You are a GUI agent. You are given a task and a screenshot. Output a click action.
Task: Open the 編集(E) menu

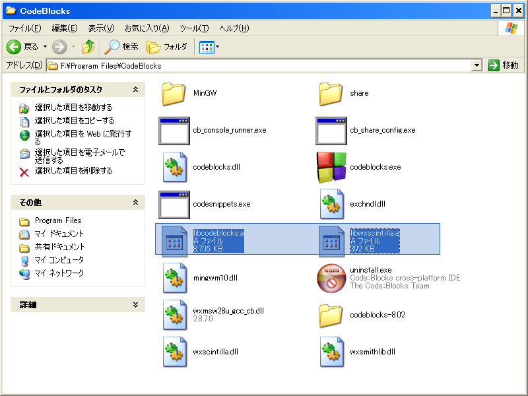click(65, 28)
